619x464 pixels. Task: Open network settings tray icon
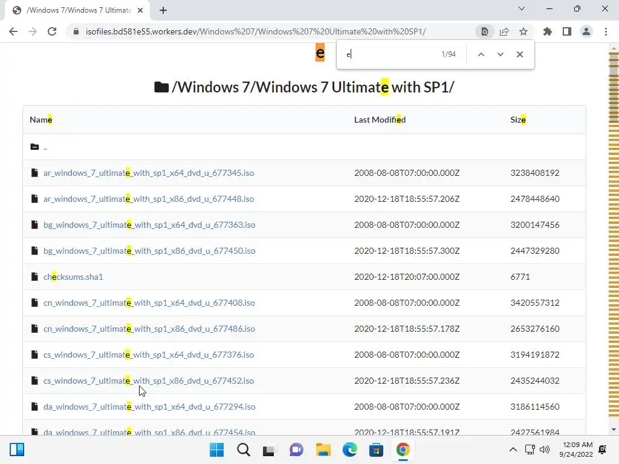point(530,449)
